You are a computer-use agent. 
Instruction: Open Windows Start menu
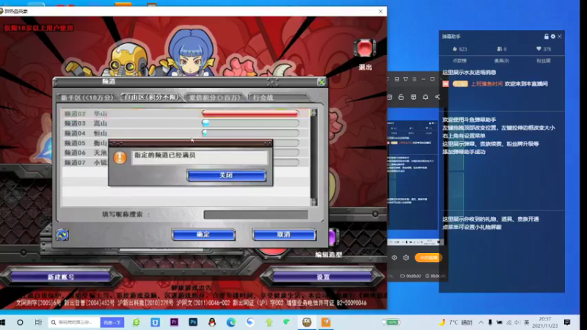click(x=3, y=322)
